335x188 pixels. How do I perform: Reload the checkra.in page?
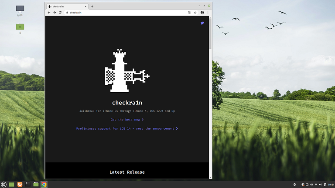[x=60, y=13]
